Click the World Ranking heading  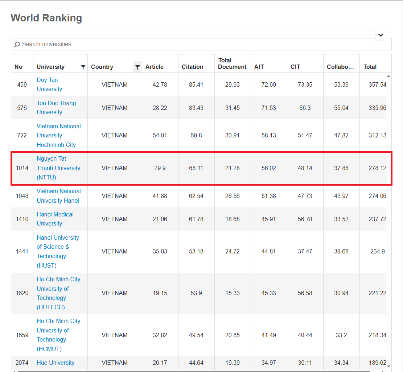click(x=46, y=18)
